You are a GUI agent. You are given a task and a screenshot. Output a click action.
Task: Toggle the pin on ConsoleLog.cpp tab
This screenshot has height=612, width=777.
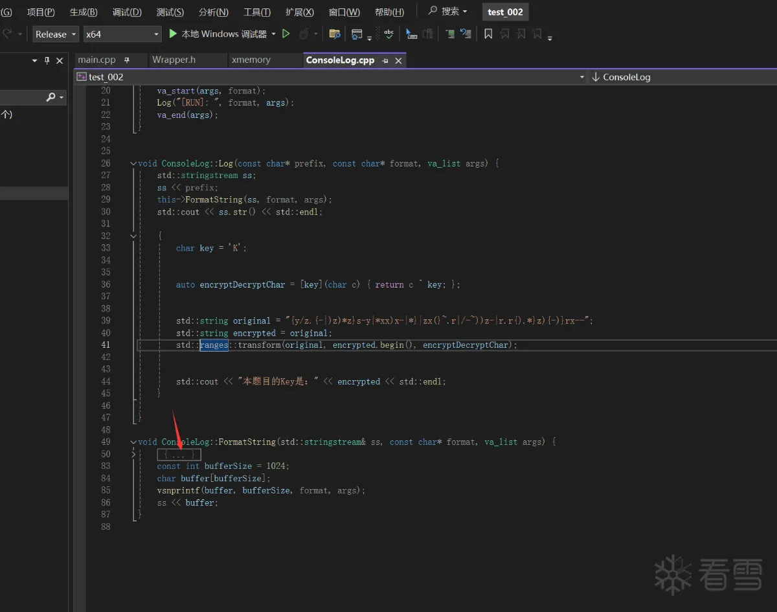385,60
